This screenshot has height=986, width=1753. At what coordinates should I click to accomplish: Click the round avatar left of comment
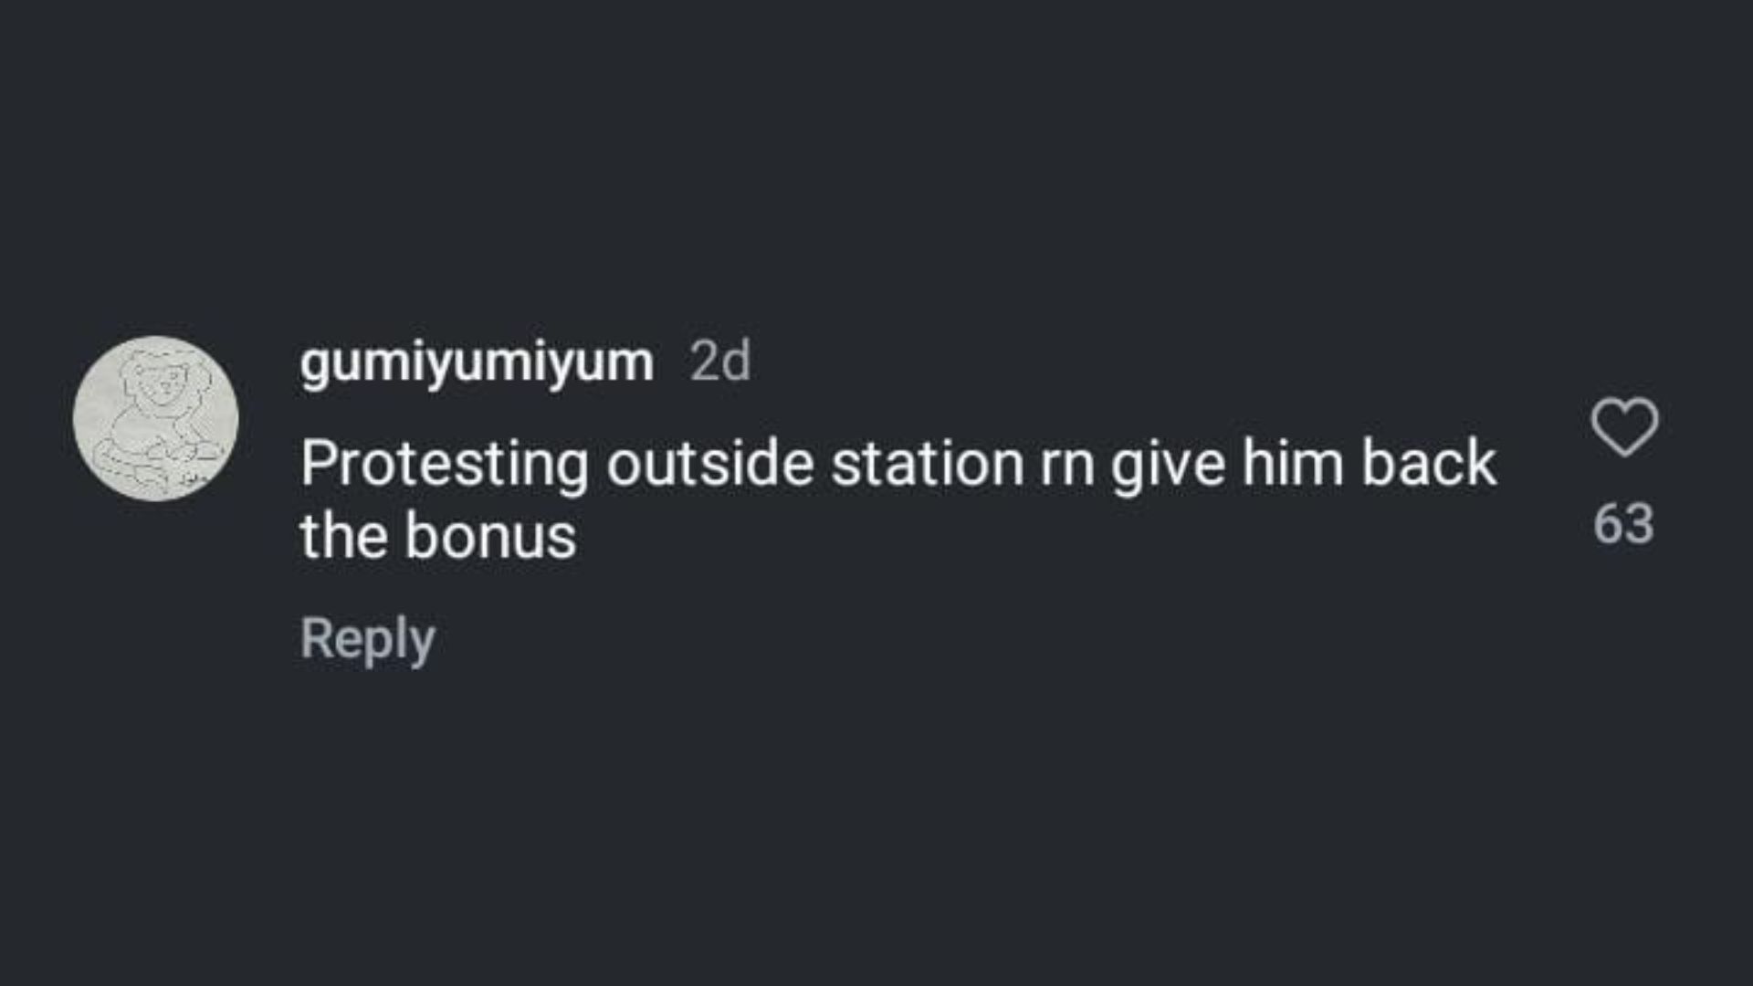156,418
